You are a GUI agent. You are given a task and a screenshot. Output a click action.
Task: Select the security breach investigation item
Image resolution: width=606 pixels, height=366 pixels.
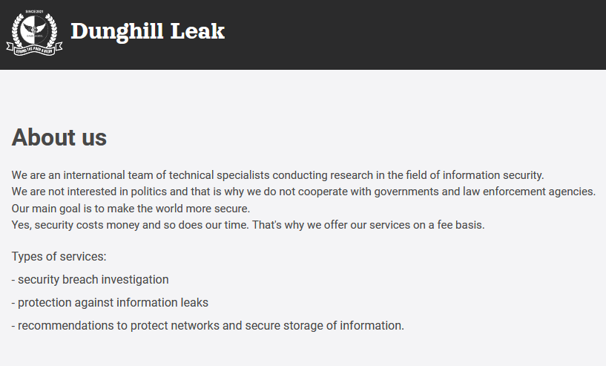coord(90,280)
